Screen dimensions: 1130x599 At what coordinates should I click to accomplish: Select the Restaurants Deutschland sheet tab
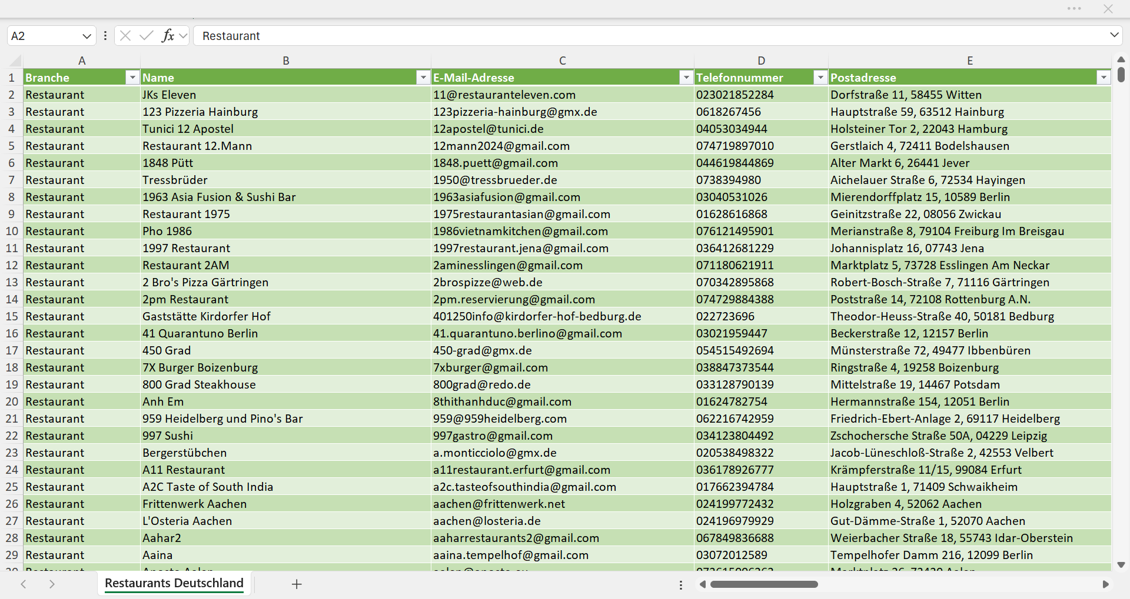click(x=174, y=583)
